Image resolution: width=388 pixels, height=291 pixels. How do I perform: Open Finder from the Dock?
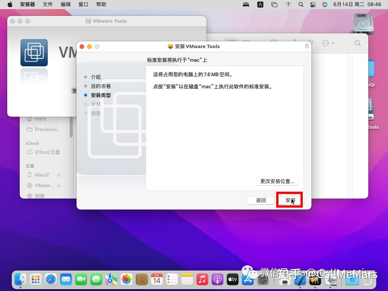[x=20, y=279]
